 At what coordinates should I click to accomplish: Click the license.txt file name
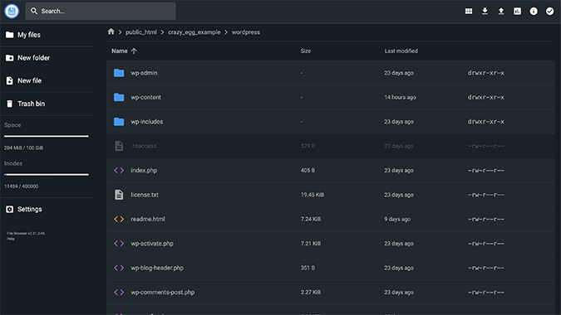point(145,195)
